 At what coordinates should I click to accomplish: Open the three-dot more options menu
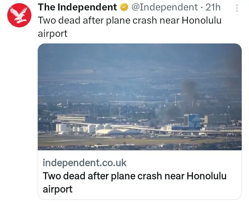coord(236,8)
